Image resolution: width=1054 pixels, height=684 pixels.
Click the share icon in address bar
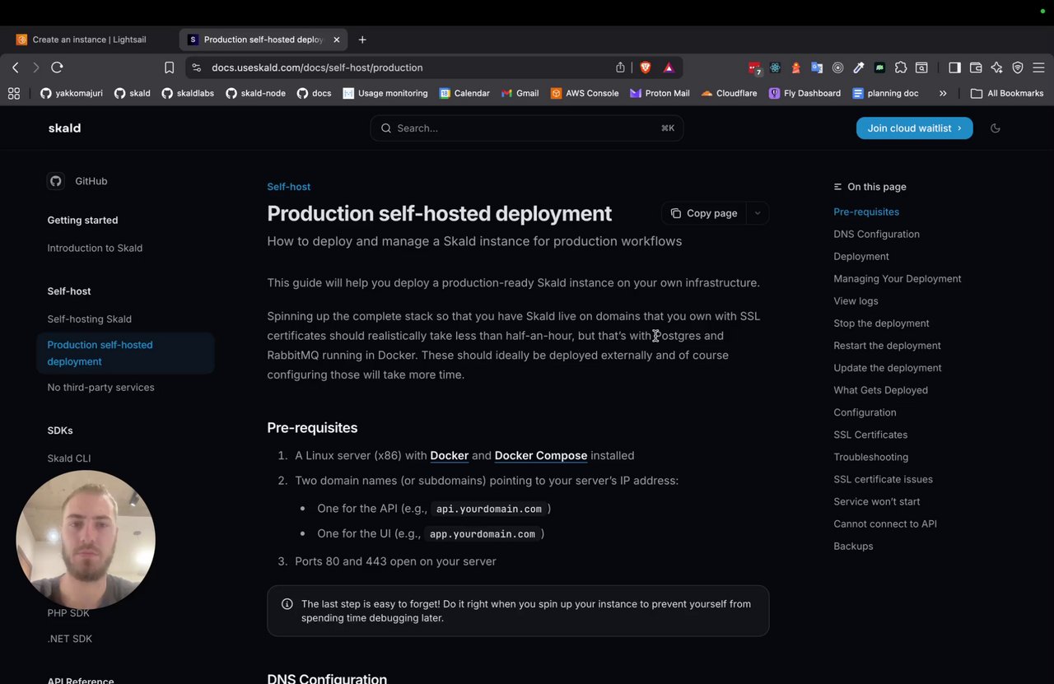coord(620,67)
